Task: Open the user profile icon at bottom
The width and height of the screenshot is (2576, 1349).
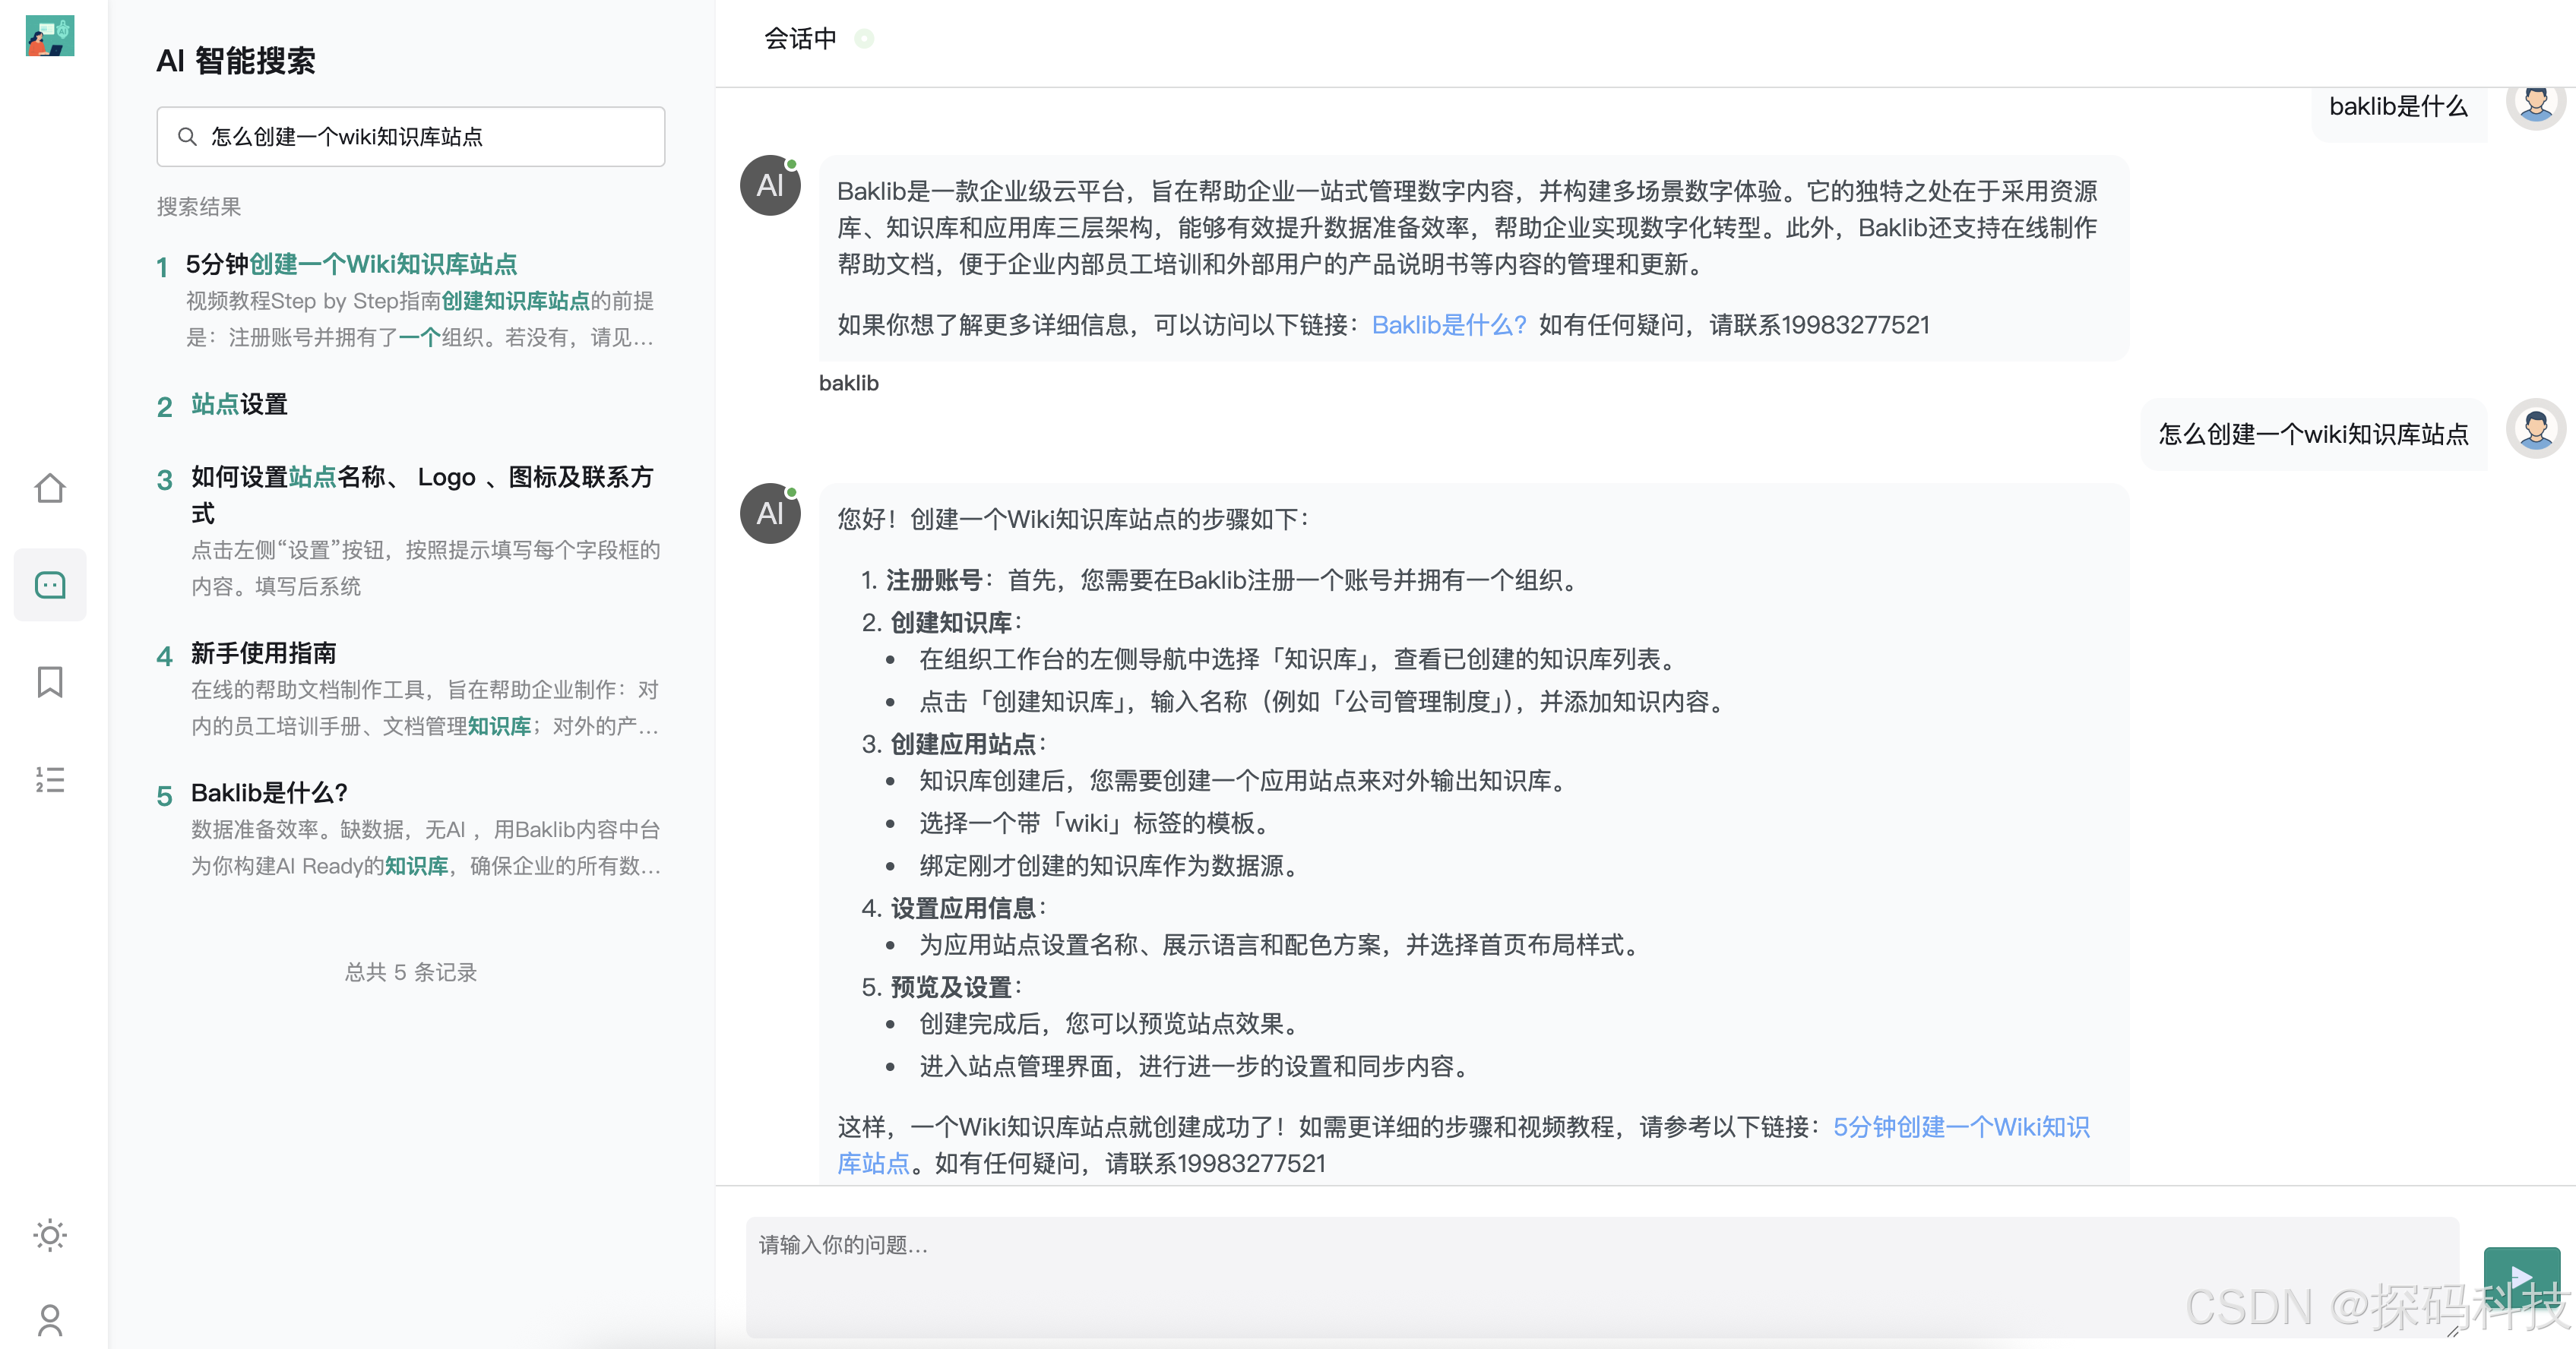Action: (49, 1321)
